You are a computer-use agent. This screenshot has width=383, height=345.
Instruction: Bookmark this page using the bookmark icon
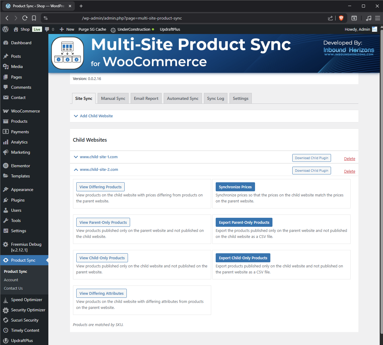click(x=34, y=18)
